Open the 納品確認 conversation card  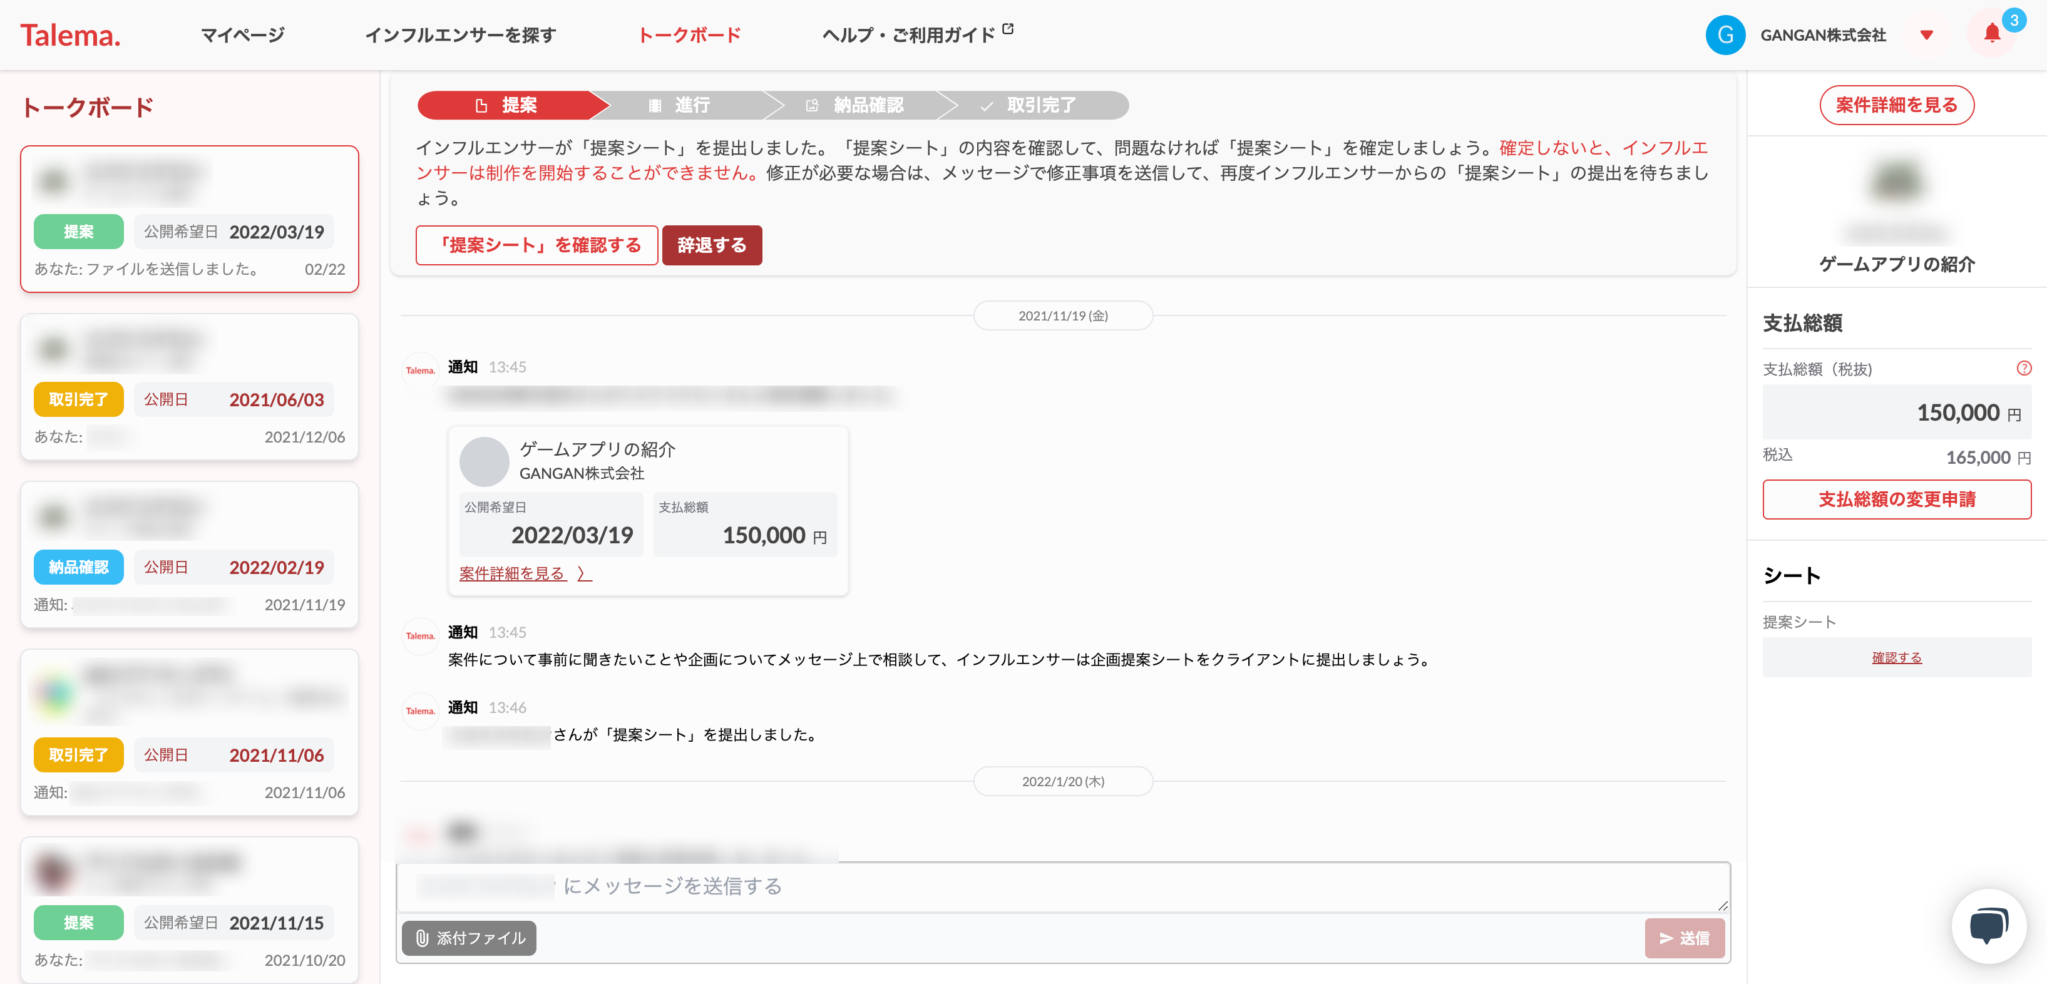189,554
